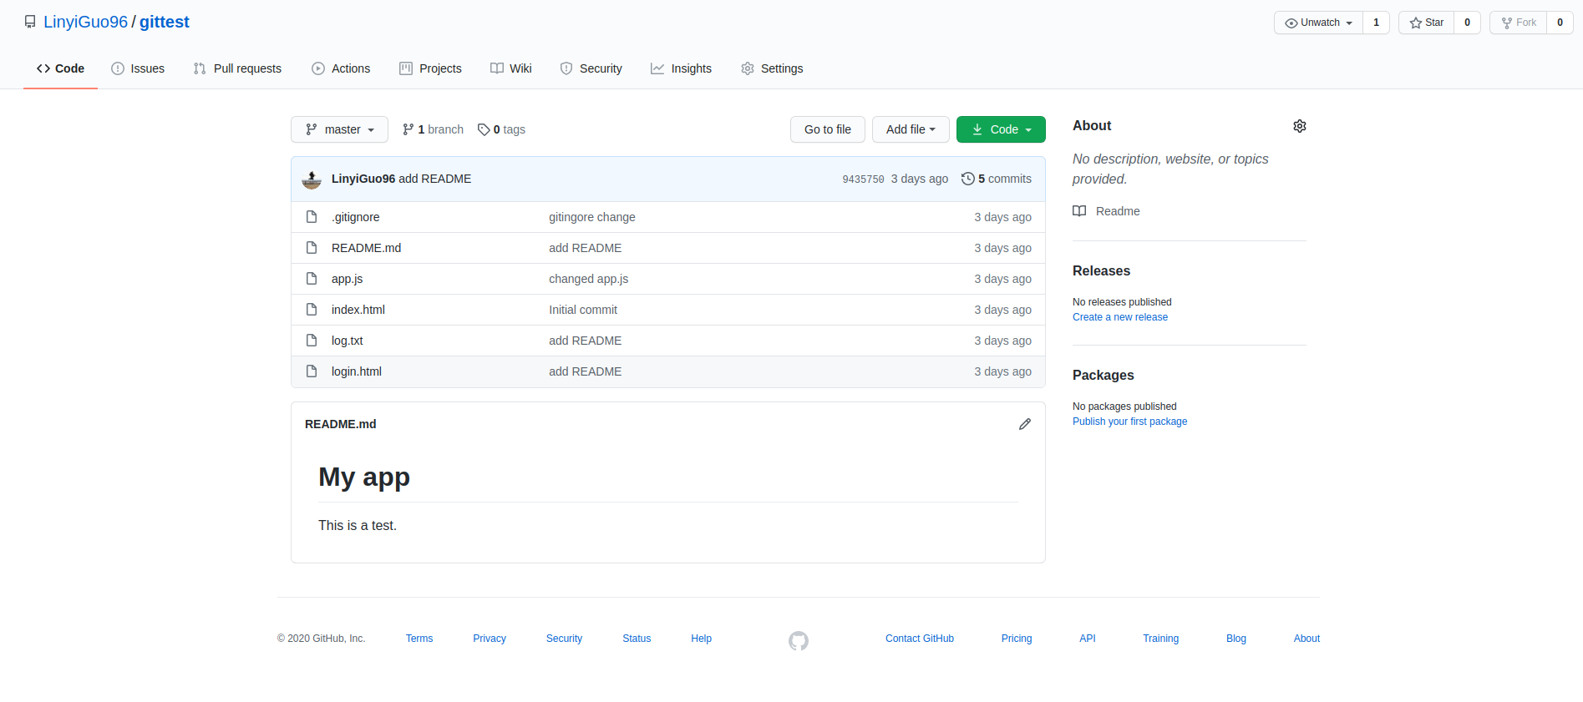Open the .gitignore file

(x=356, y=217)
